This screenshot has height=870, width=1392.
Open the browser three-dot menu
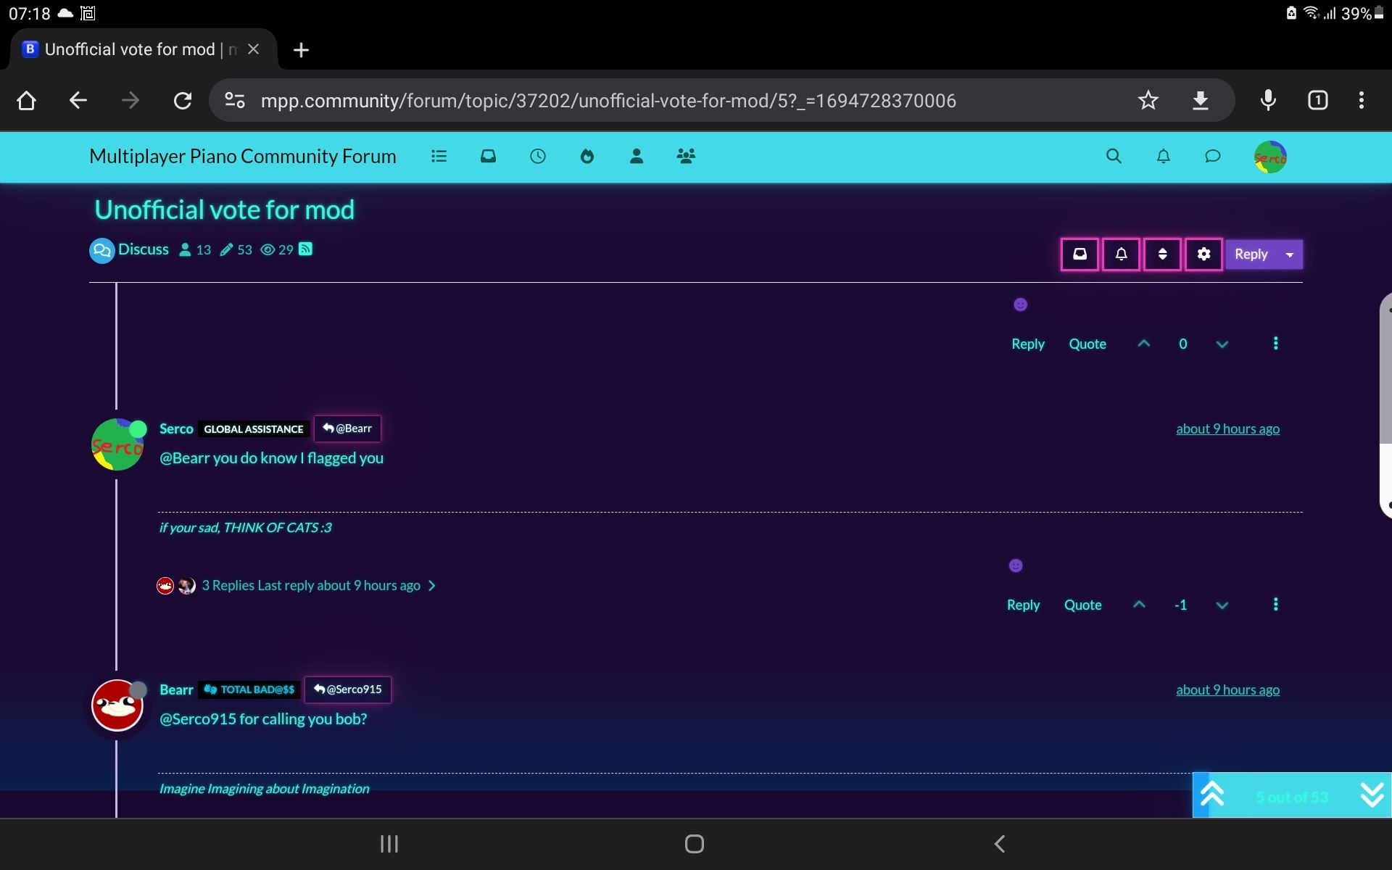tap(1362, 100)
